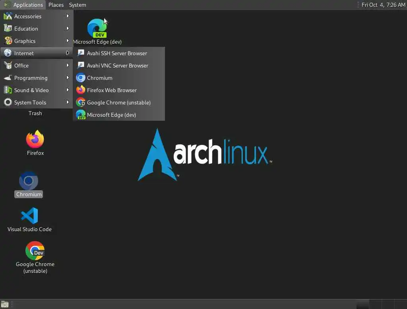The image size is (407, 309).
Task: Click the Accessories category icon
Action: click(x=8, y=16)
